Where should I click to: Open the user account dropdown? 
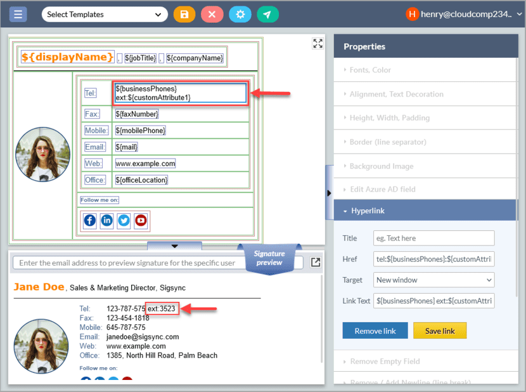coord(466,14)
